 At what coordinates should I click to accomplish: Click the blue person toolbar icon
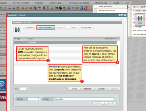point(5,8)
